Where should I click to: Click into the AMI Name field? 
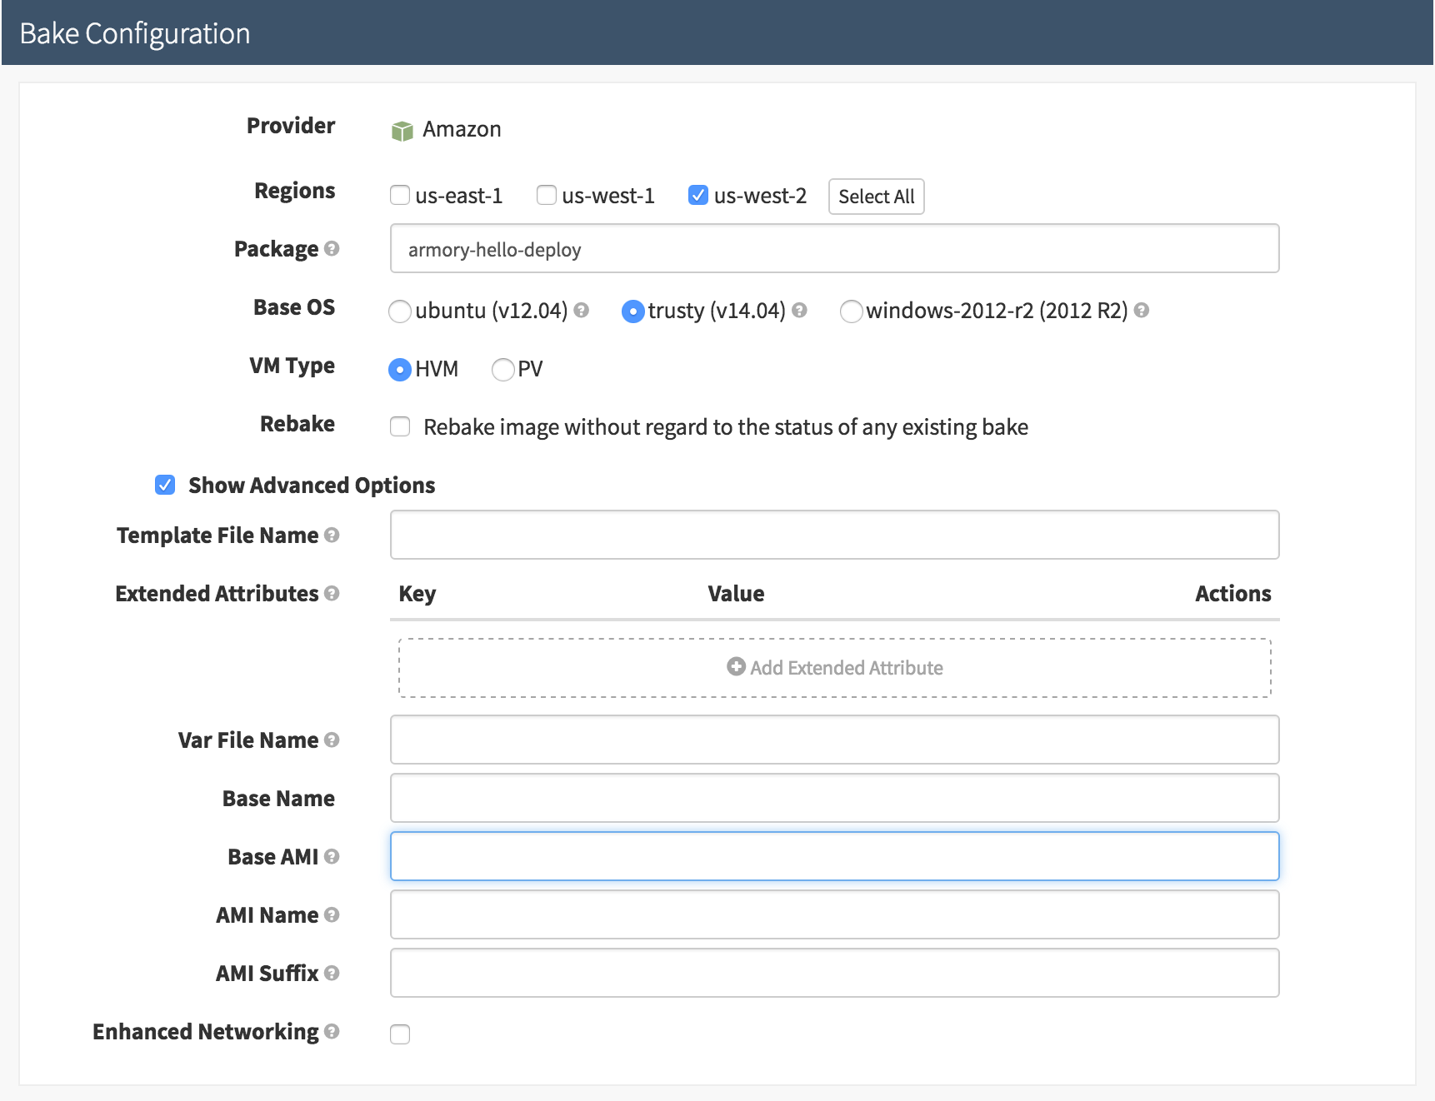click(x=835, y=915)
